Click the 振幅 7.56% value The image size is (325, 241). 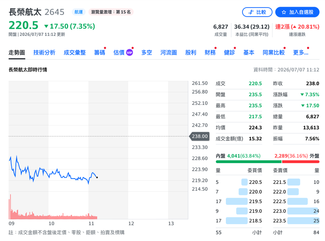pyautogui.click(x=312, y=139)
